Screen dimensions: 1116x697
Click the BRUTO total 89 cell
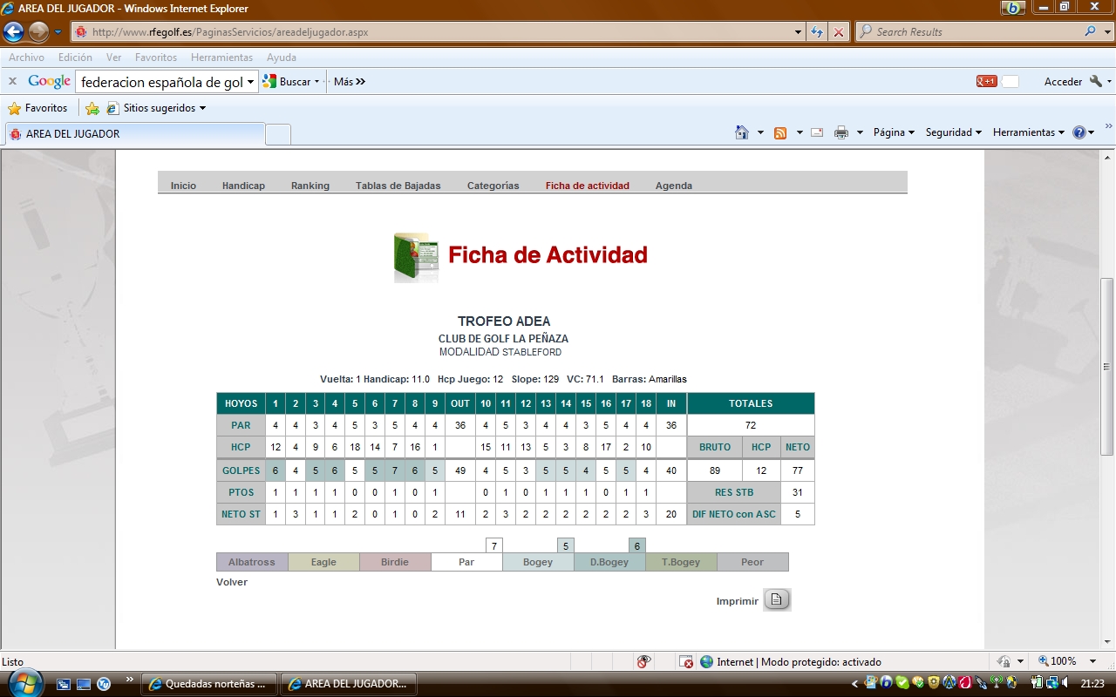715,470
